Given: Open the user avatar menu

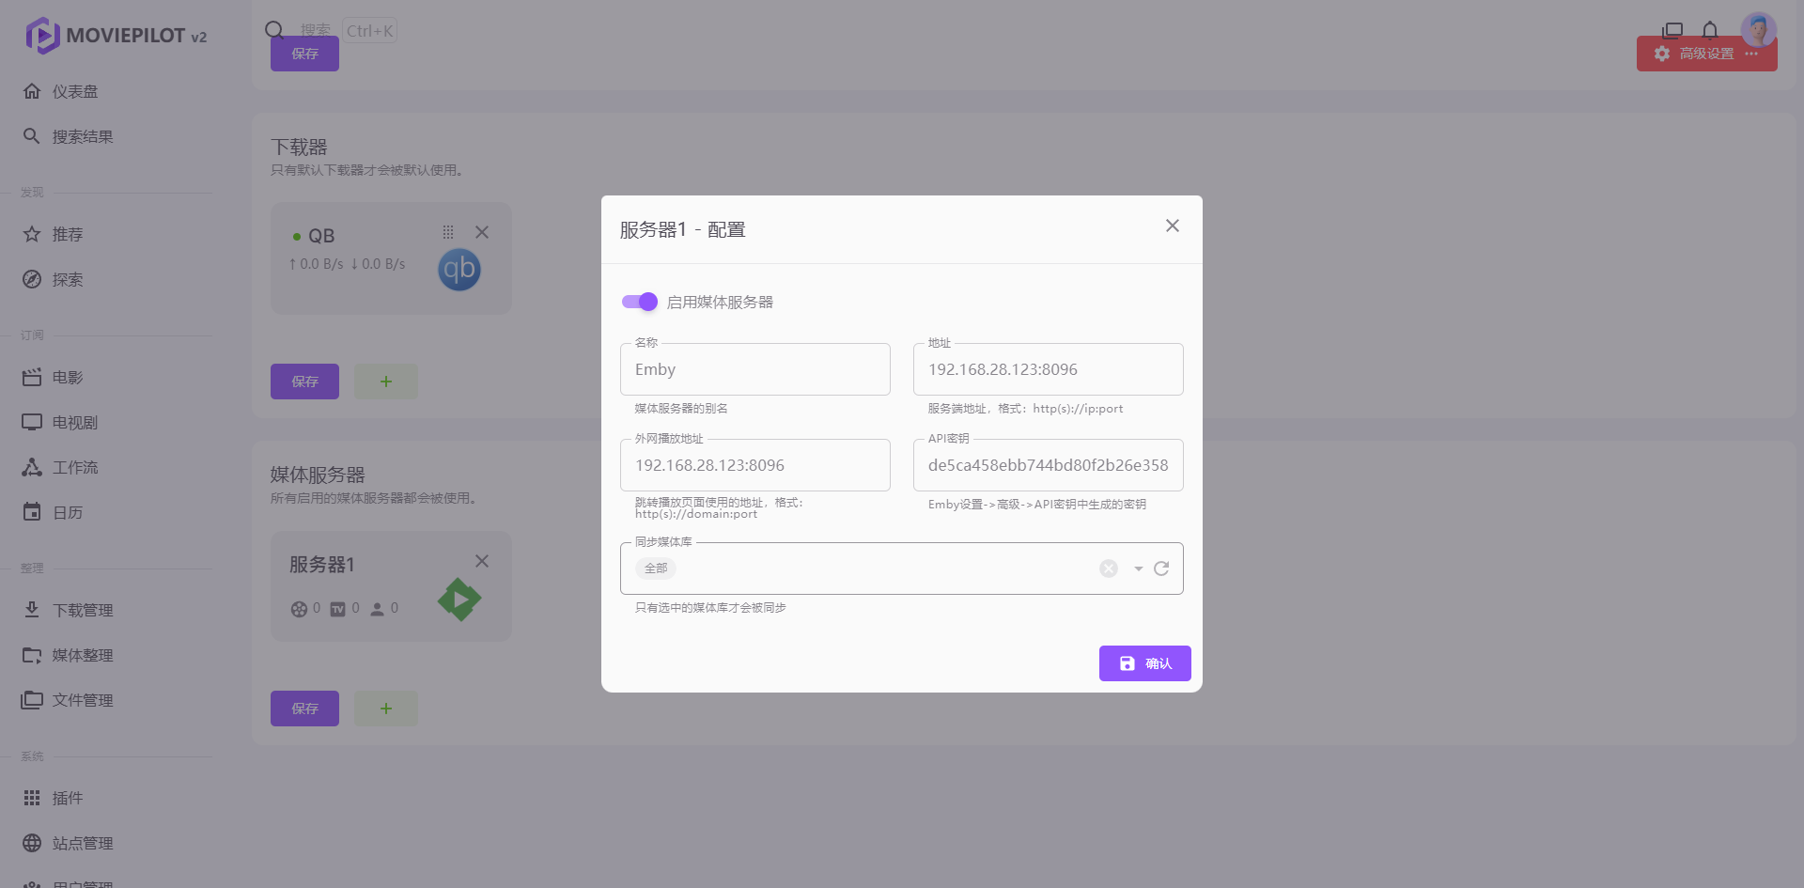Looking at the screenshot, I should tap(1758, 28).
